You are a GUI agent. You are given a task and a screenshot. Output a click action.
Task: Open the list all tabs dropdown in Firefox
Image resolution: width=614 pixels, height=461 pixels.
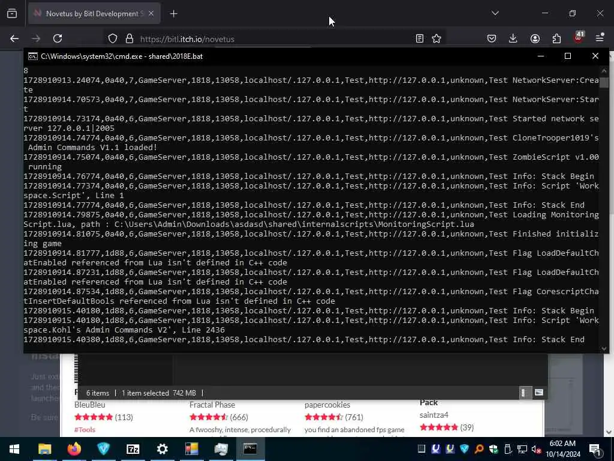coord(495,13)
